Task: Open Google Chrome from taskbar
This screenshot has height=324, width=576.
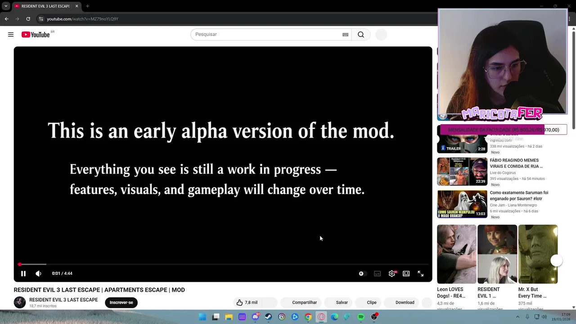Action: [308, 317]
